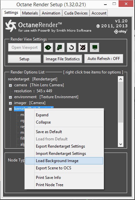This screenshot has height=200, width=135.
Task: Click the green save render icon button
Action: [60, 47]
